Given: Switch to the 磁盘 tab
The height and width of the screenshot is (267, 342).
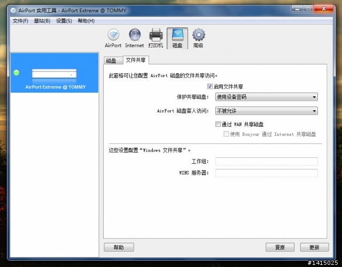Looking at the screenshot, I should click(x=113, y=60).
